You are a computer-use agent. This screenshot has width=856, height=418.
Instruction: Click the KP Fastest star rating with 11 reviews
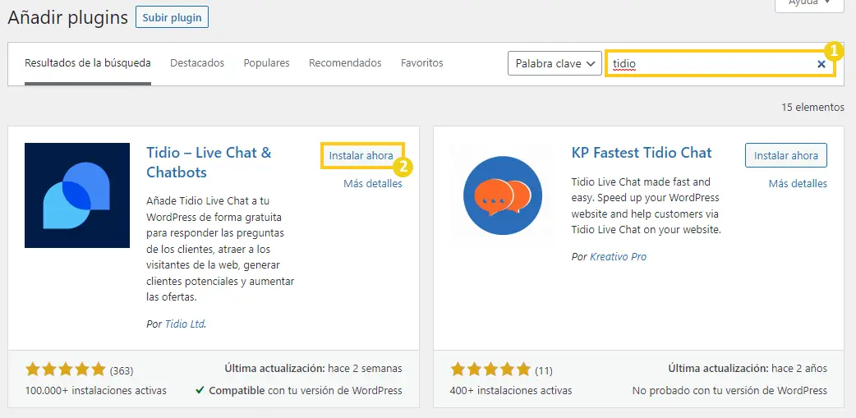(x=490, y=370)
